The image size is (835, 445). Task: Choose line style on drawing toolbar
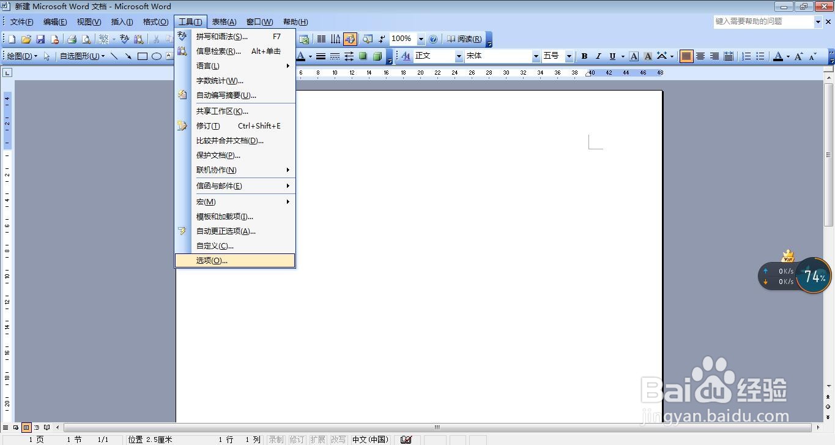pos(321,56)
